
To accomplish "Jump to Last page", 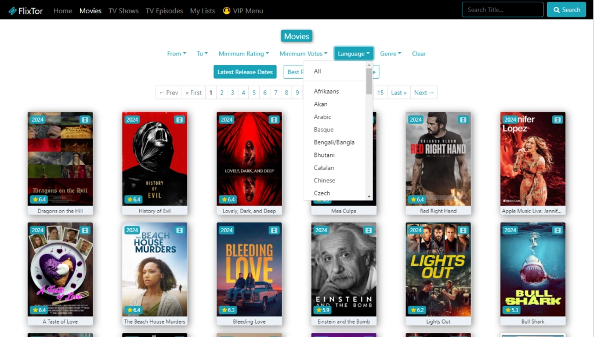I will (399, 93).
